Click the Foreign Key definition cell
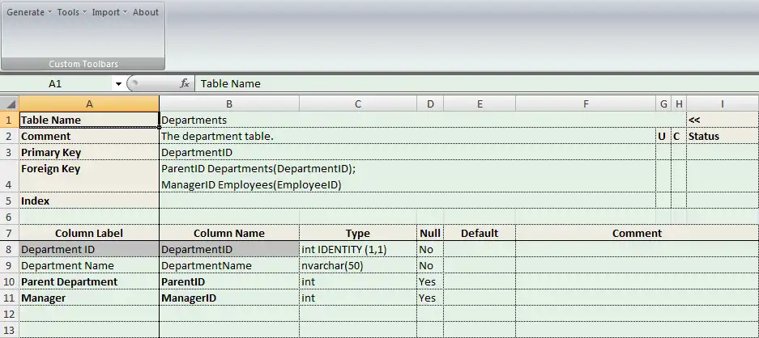This screenshot has width=759, height=338. tap(407, 176)
